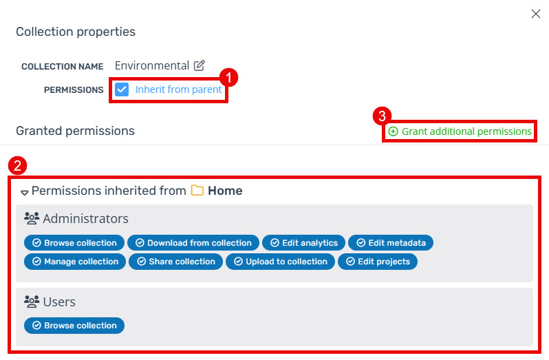Image resolution: width=549 pixels, height=360 pixels.
Task: Toggle the Edit analytics permission badge
Action: pyautogui.click(x=303, y=243)
